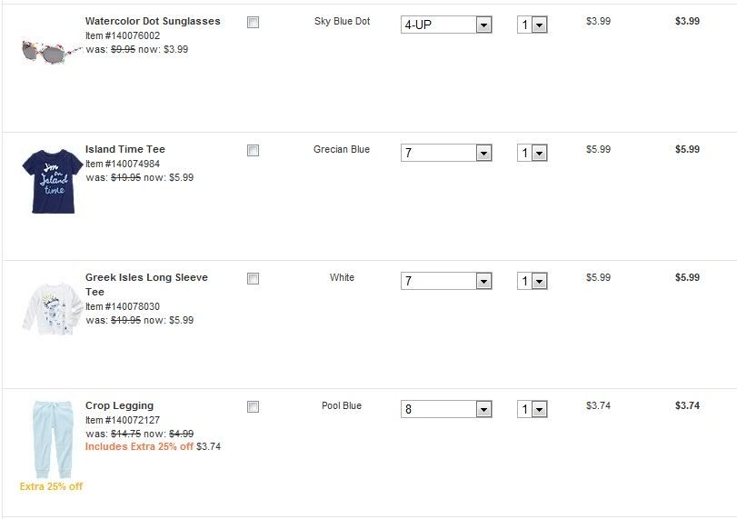
Task: Click the Crop Legging product name
Action: 119,405
